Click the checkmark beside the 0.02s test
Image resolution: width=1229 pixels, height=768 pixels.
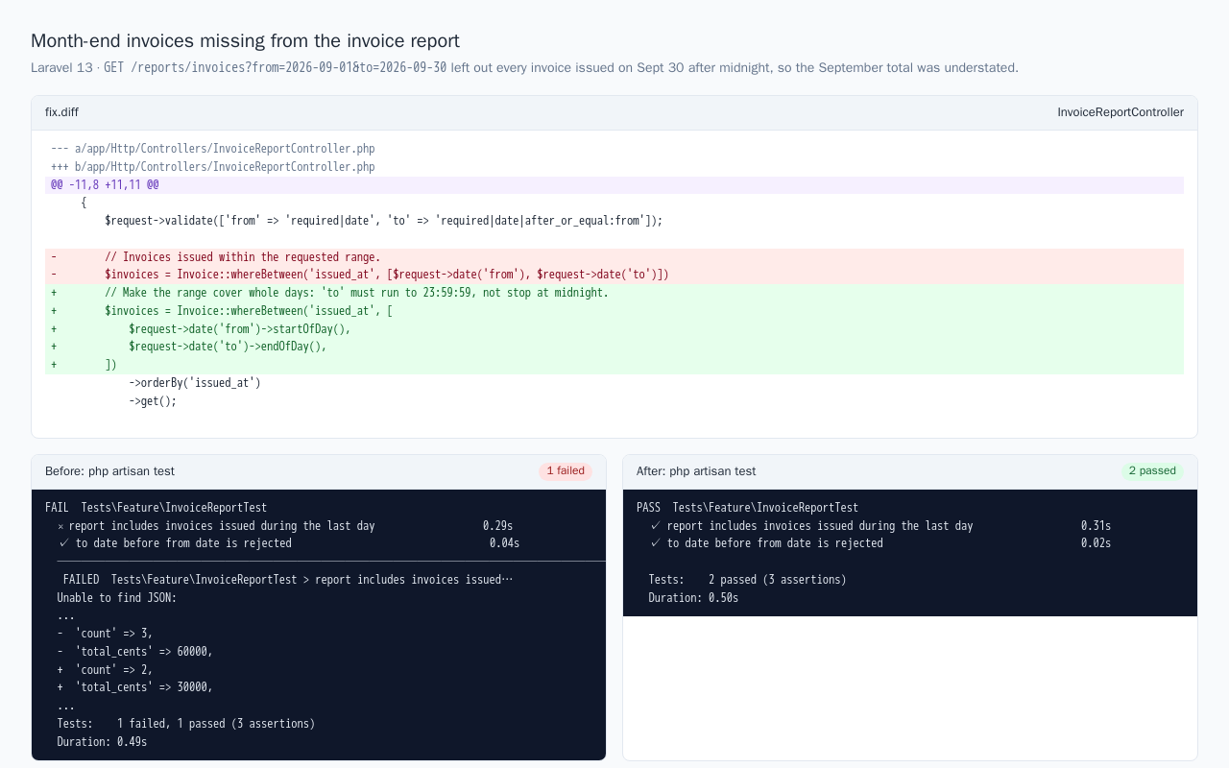point(655,543)
